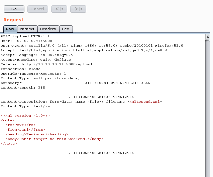Click the Go button to send request

pos(14,9)
